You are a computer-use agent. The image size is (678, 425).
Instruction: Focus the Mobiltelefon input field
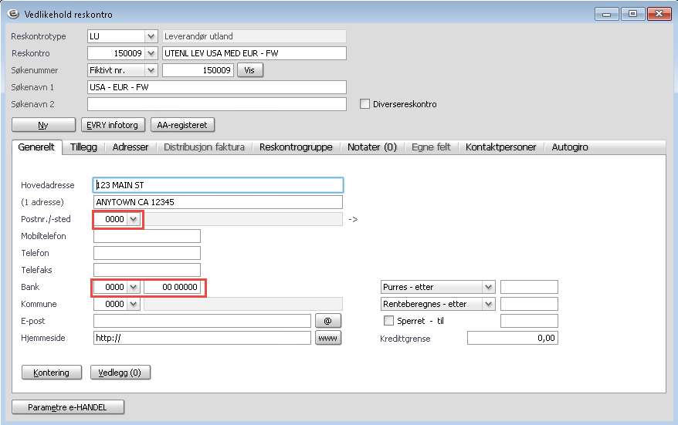click(147, 236)
